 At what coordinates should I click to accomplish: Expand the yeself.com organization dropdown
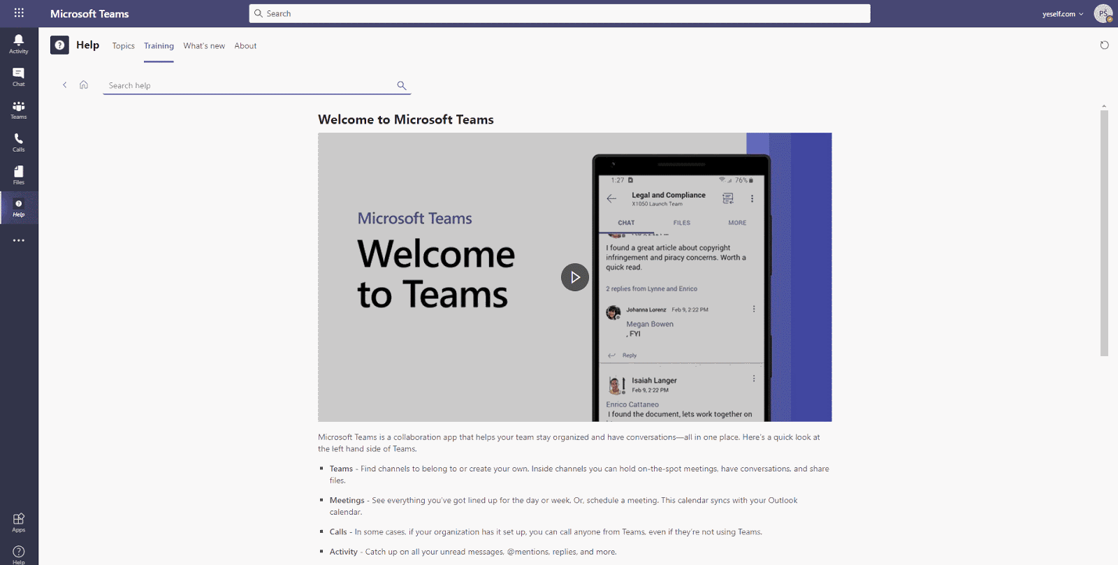1063,14
